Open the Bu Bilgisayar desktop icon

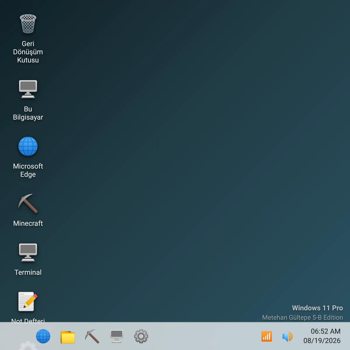(x=28, y=89)
